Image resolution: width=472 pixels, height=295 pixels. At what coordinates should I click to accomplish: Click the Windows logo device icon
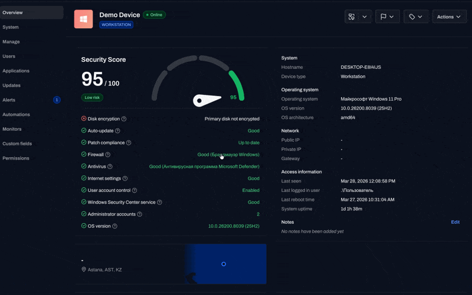83,19
